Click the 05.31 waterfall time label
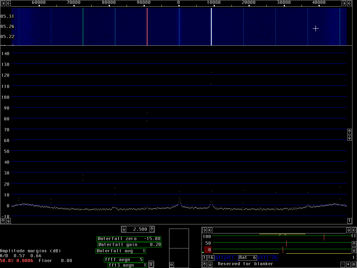Screen dimensions: 357x268 [7, 16]
